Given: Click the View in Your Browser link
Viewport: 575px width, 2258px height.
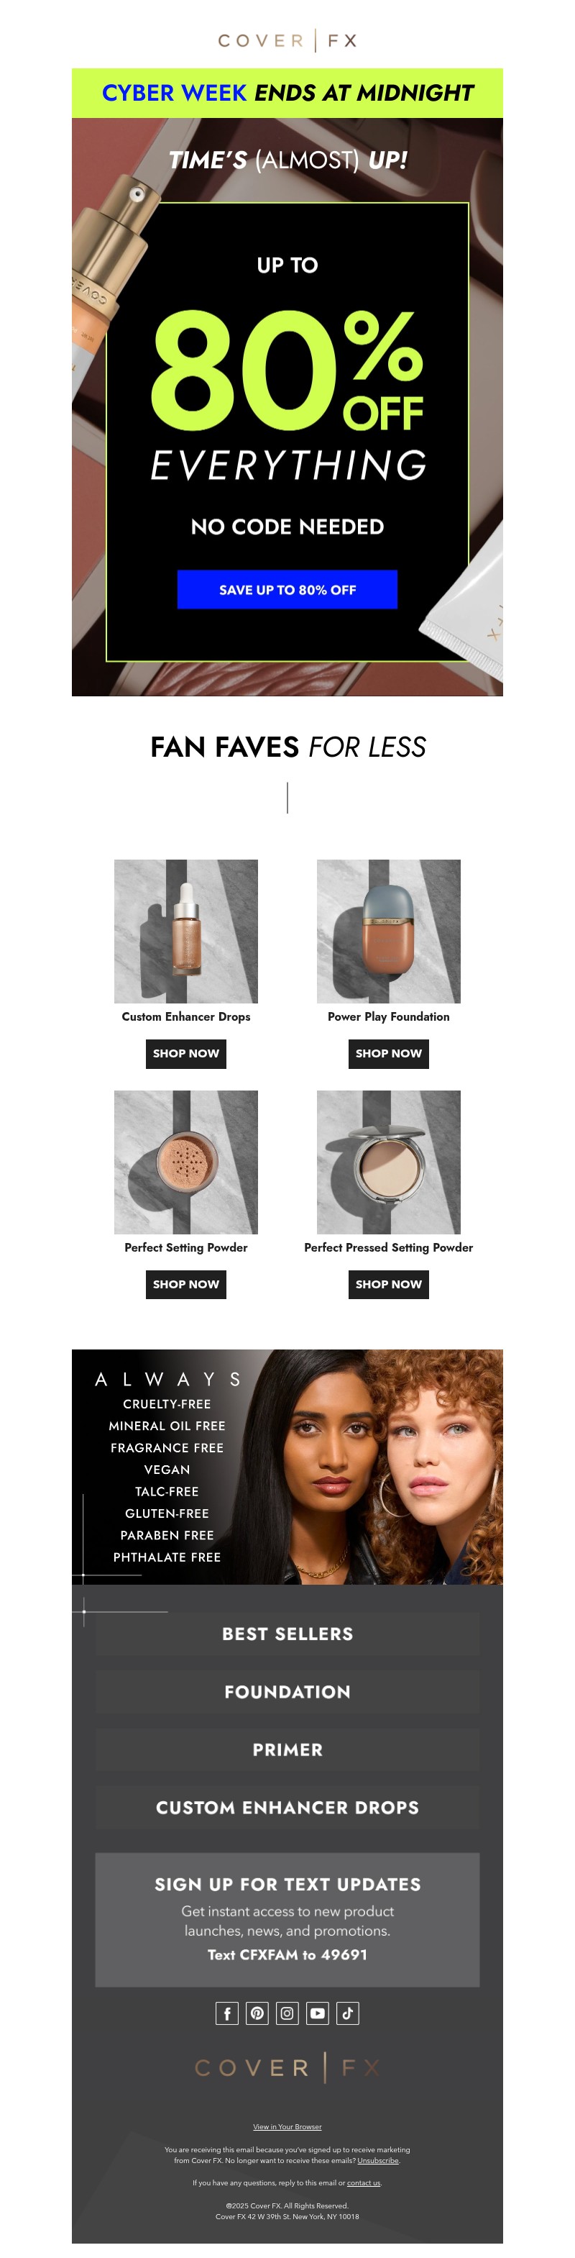Looking at the screenshot, I should [287, 2126].
